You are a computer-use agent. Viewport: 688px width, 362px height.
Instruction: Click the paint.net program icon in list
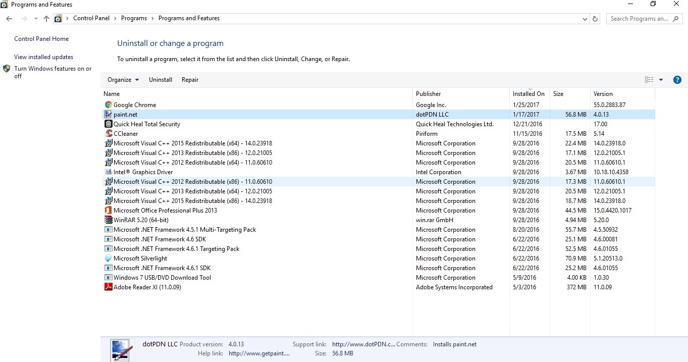coord(108,115)
